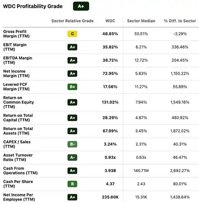Click the A+ badge in EBIT Margin row
This screenshot has width=199, height=203.
click(x=72, y=47)
